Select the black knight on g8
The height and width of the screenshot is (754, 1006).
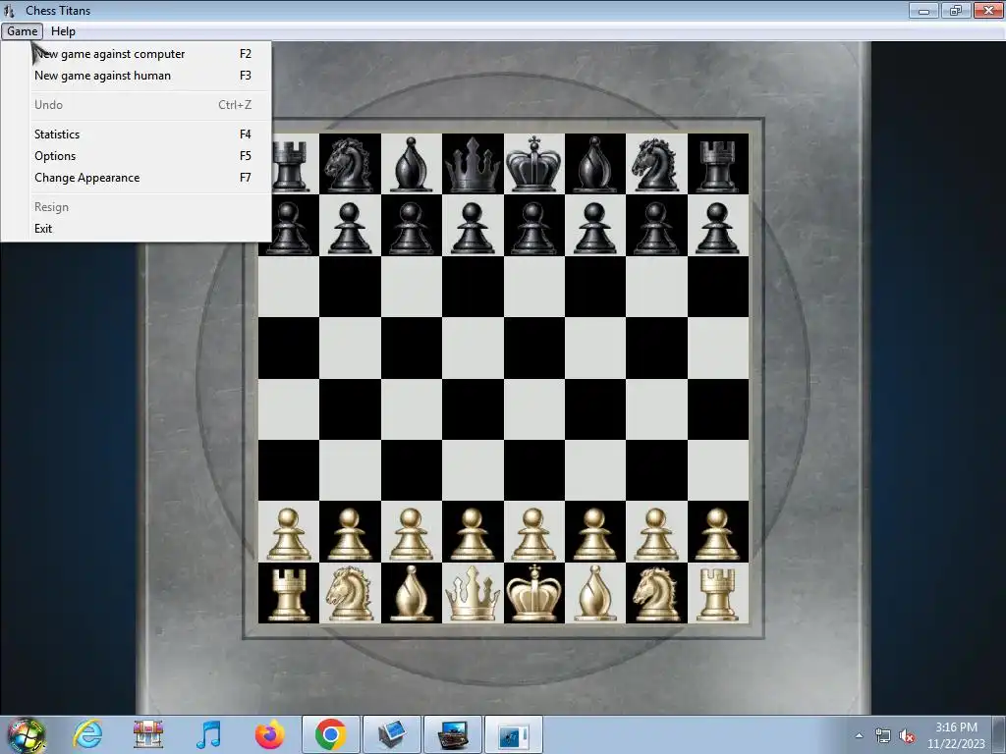656,164
